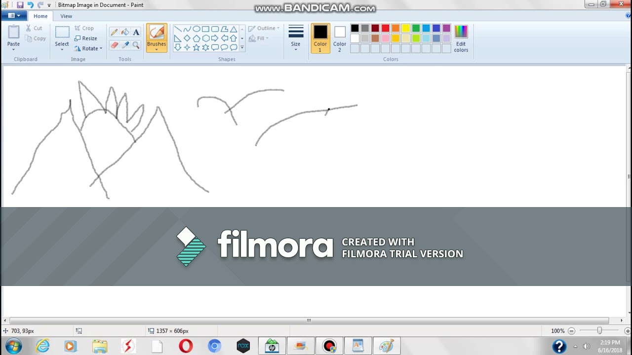This screenshot has width=632, height=355.
Task: Choose the Right triangle shape
Action: click(178, 38)
